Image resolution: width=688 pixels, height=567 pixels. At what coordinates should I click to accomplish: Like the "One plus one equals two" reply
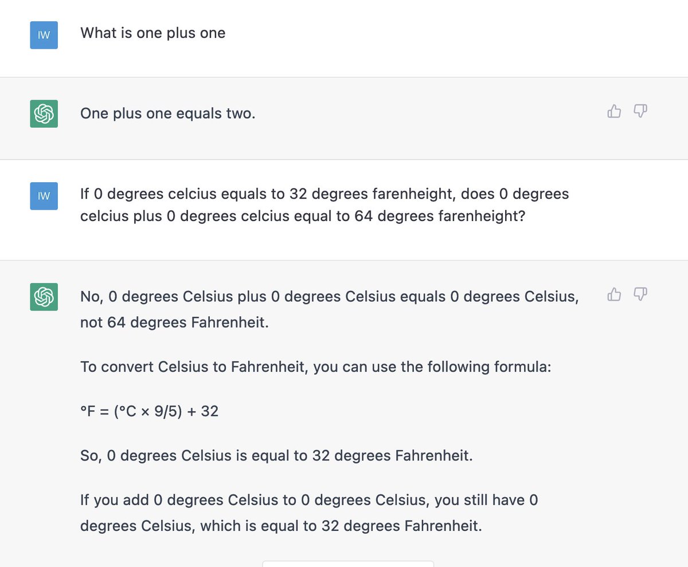click(614, 111)
